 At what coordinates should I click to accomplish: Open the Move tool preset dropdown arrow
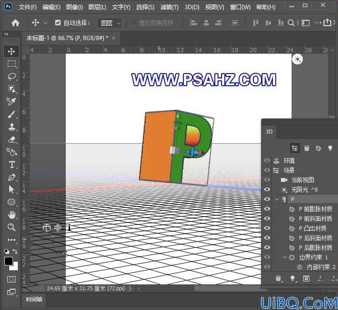click(x=45, y=23)
